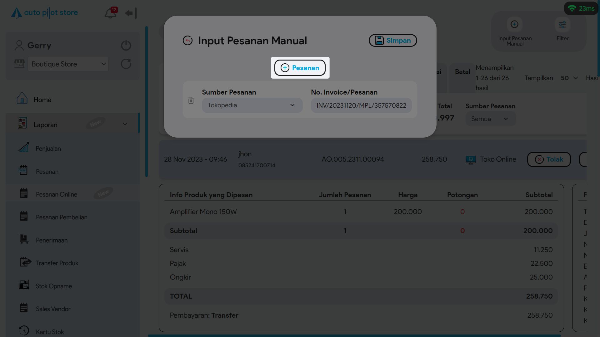This screenshot has height=337, width=600.
Task: Open Filter settings icon
Action: click(562, 25)
